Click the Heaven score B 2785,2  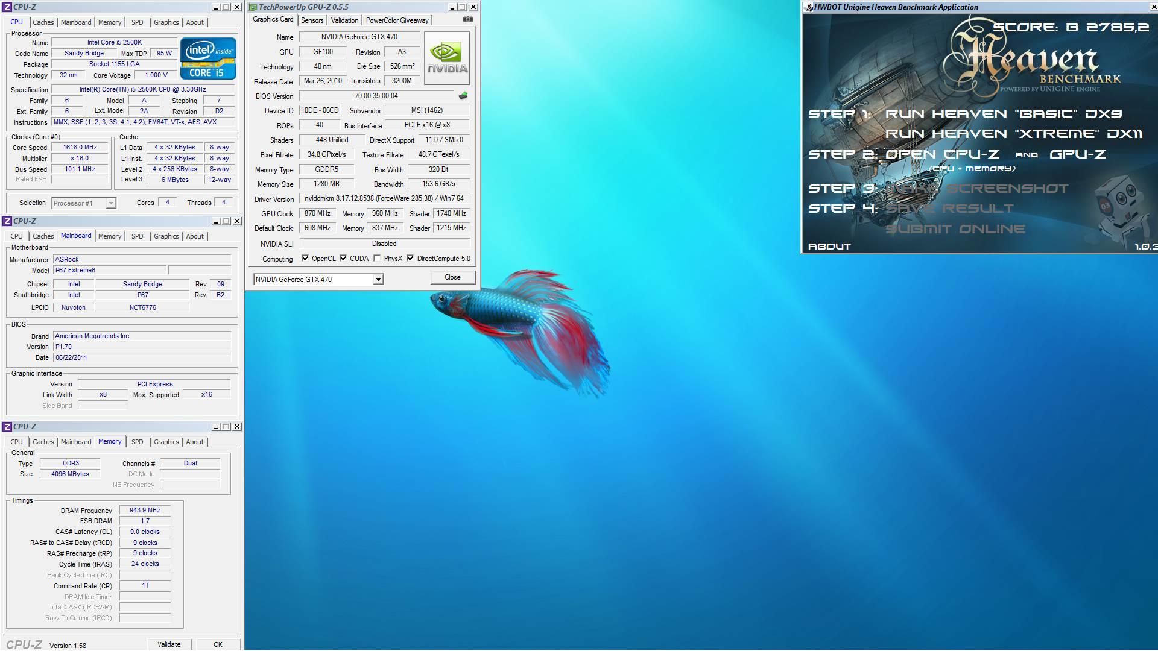[x=1071, y=27]
